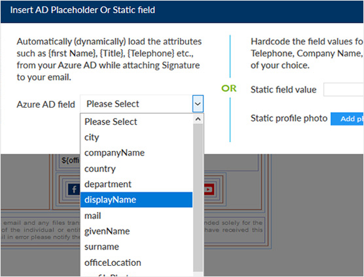Viewport: 364px width, 277px height.
Task: Select the 'surname' option
Action: [x=136, y=247]
